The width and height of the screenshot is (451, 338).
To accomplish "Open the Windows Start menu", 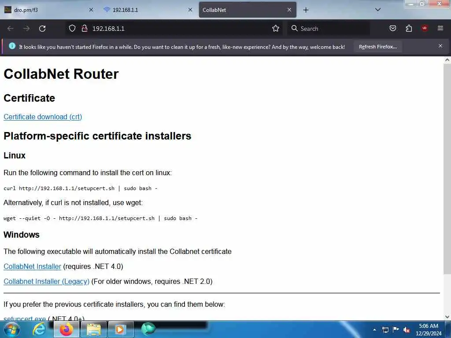I will click(x=12, y=329).
